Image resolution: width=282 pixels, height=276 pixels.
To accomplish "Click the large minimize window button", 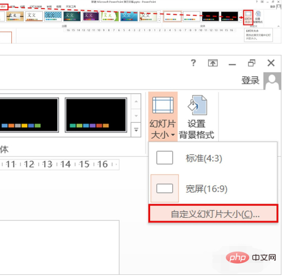I will (232, 64).
